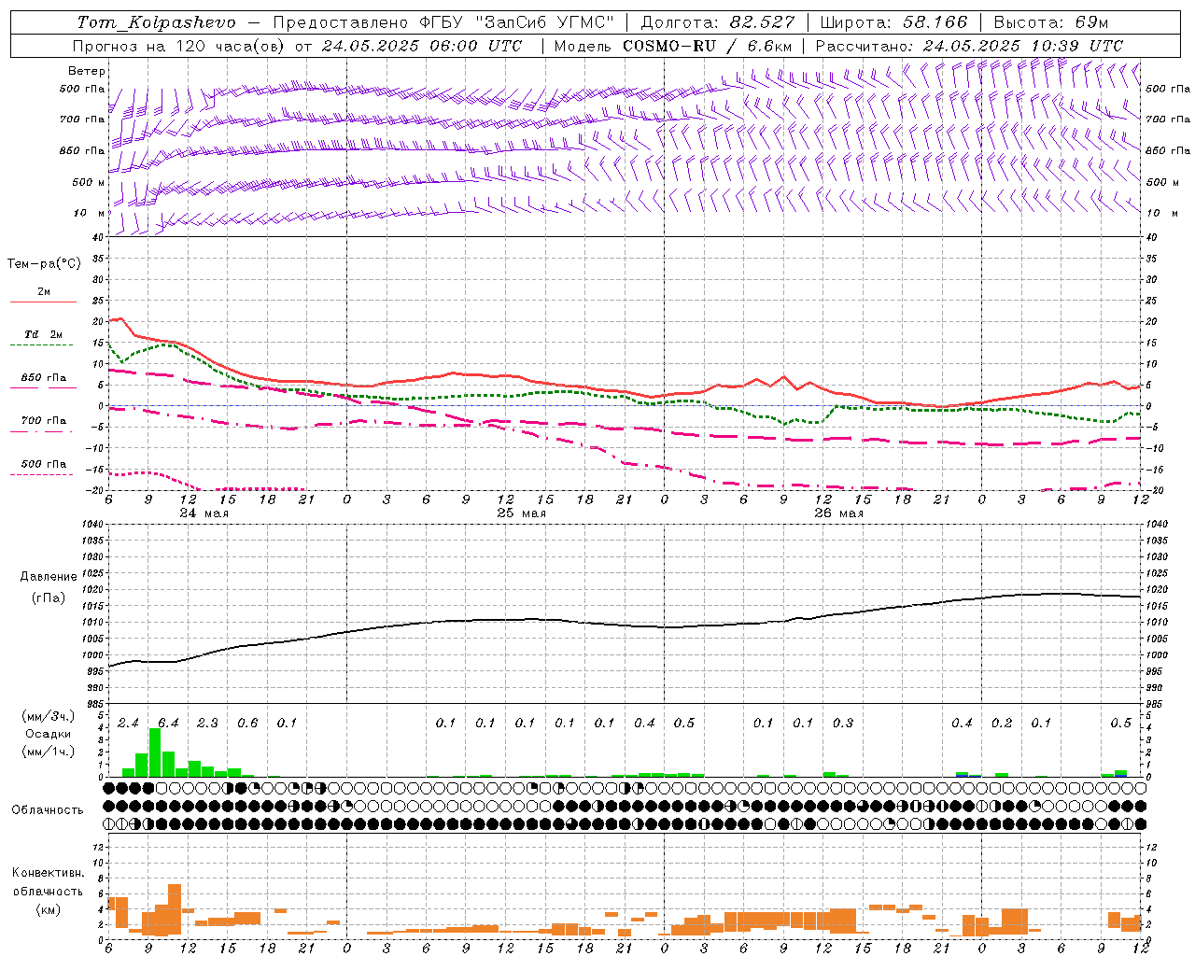The width and height of the screenshot is (1195, 956).
Task: Click the (мм/1ч.) hourly precipitation unit label
Action: tap(48, 752)
